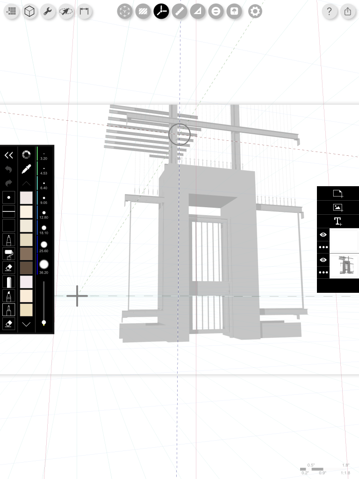The width and height of the screenshot is (359, 479).
Task: Toggle the perspective axes tool
Action: 161,12
